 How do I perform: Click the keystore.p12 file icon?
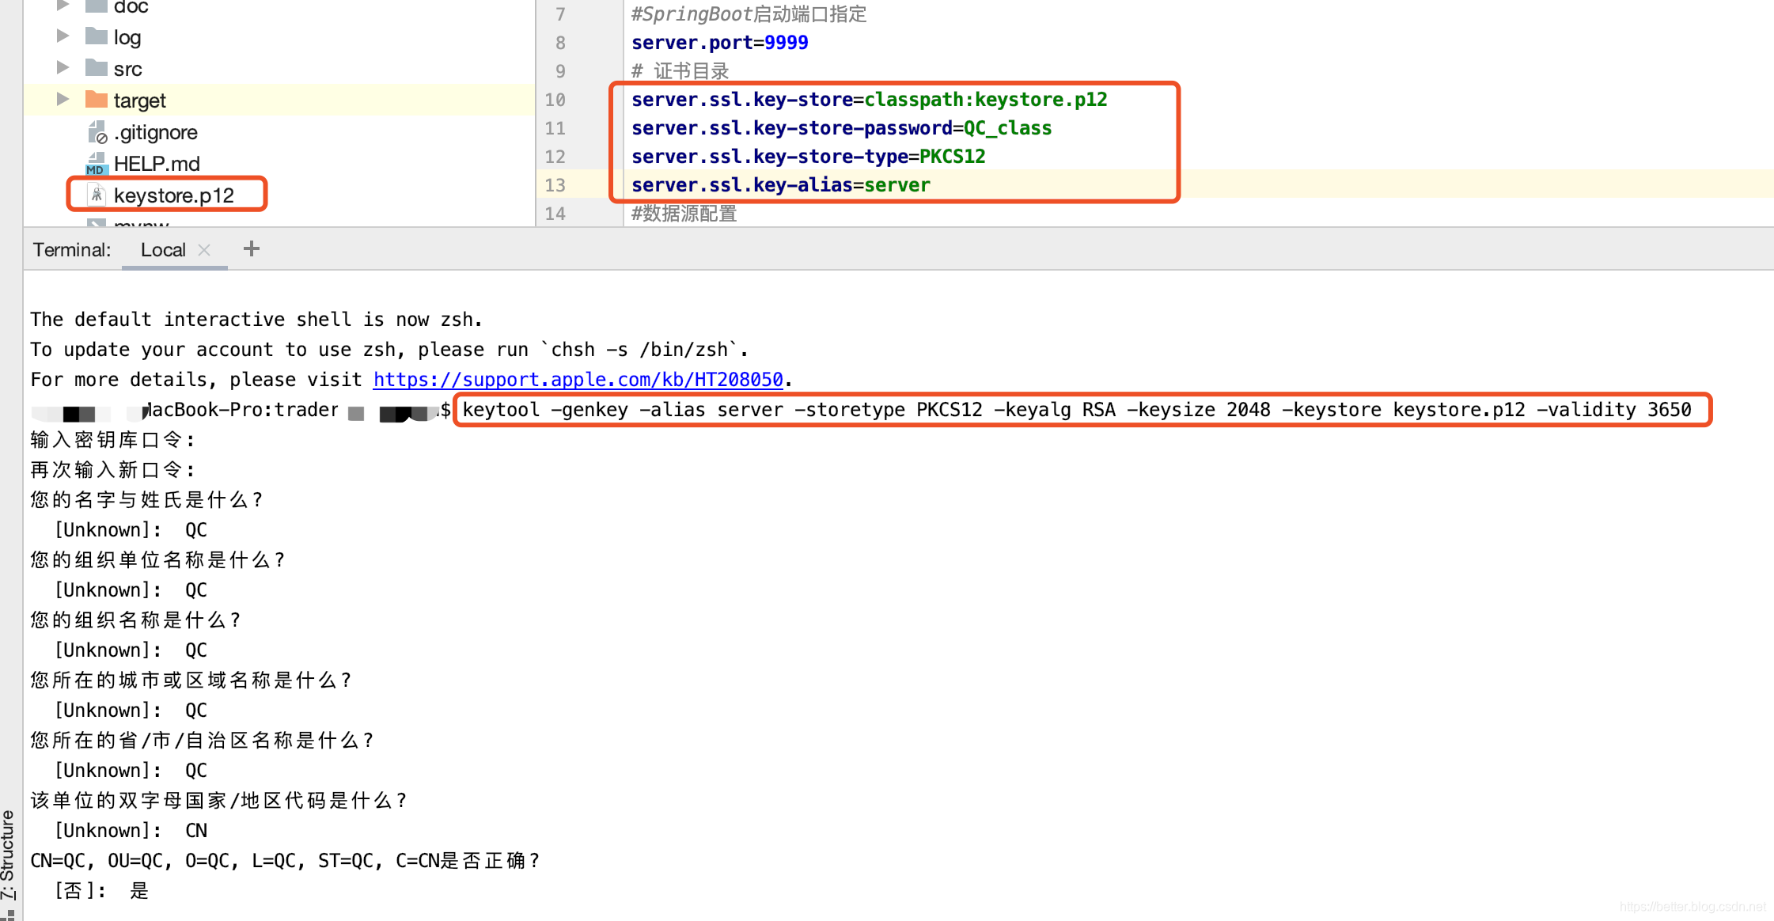click(x=97, y=195)
